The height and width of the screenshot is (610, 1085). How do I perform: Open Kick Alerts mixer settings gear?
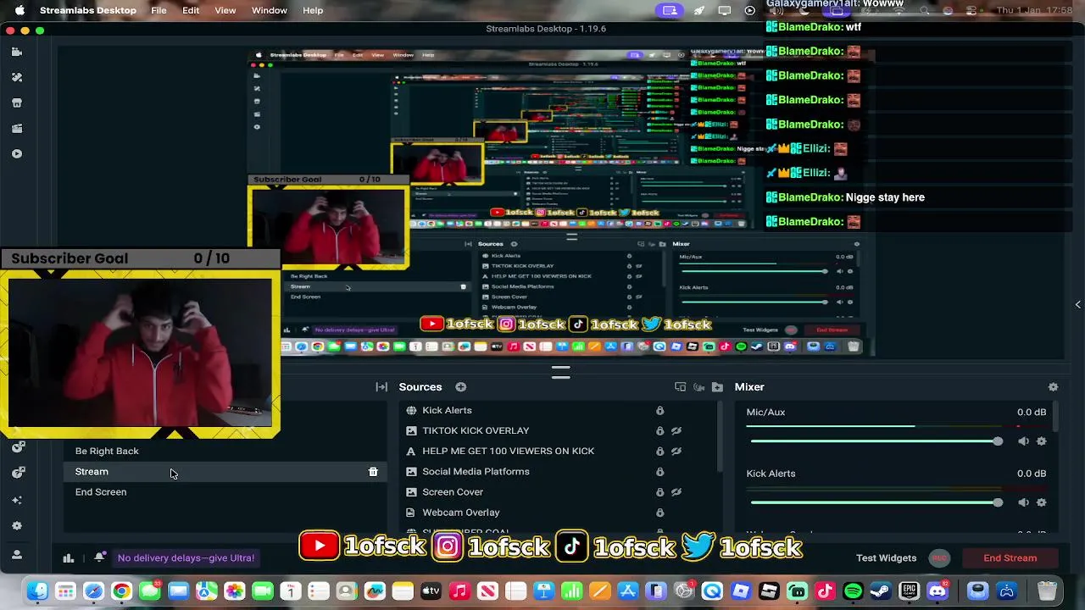pos(1042,502)
